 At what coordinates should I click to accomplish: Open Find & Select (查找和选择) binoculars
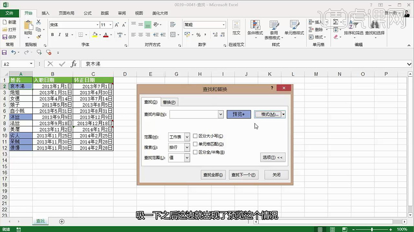[375, 30]
